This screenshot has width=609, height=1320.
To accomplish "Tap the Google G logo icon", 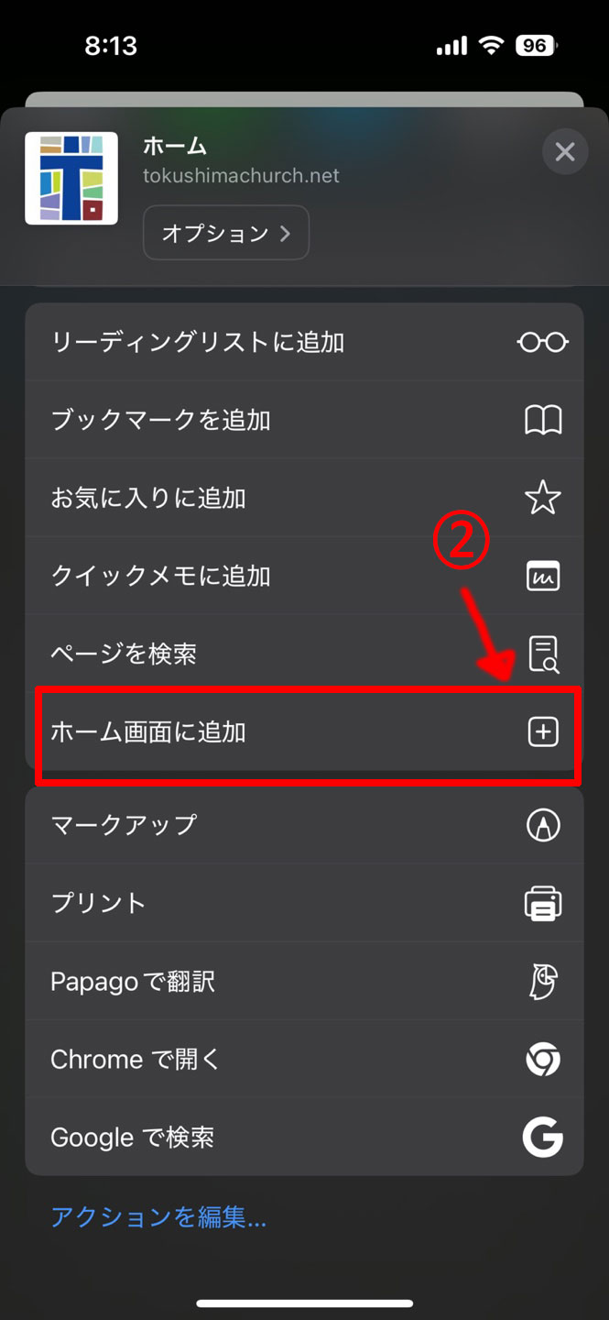I will click(x=543, y=1138).
